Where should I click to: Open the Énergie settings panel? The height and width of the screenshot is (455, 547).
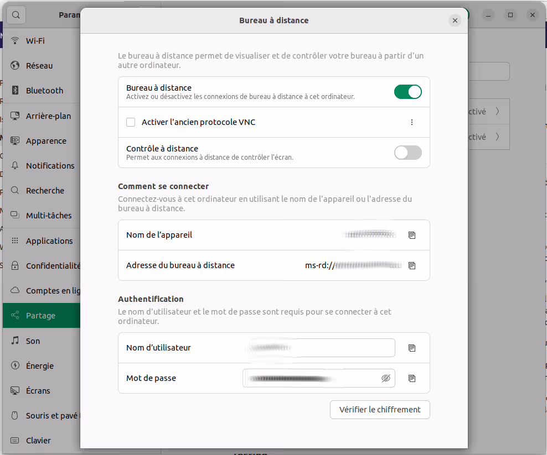40,366
